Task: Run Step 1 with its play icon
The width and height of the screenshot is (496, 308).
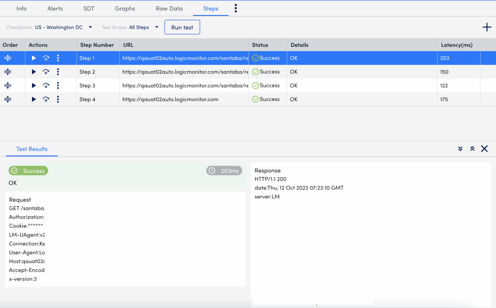Action: [x=34, y=58]
